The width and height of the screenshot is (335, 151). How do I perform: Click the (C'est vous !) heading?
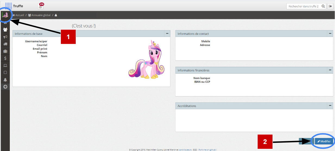(84, 26)
